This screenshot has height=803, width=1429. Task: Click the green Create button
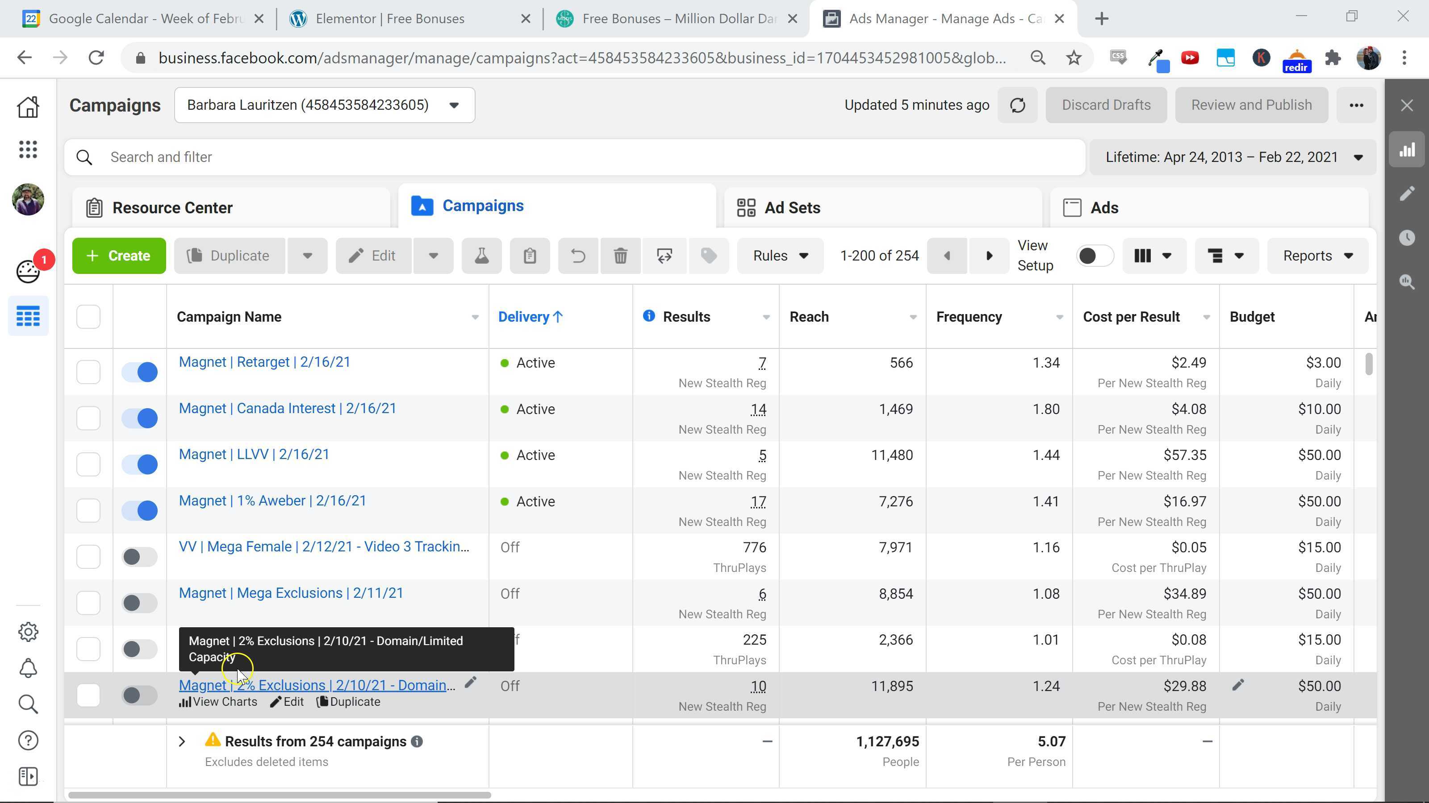click(119, 256)
